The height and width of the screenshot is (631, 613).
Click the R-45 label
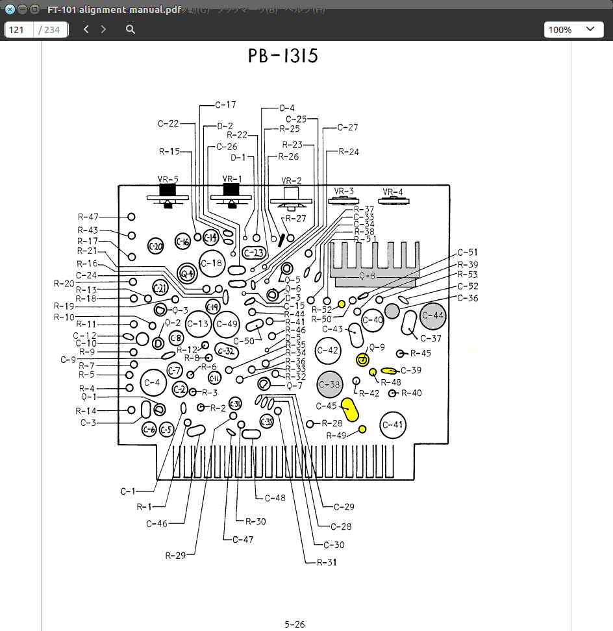pyautogui.click(x=421, y=353)
